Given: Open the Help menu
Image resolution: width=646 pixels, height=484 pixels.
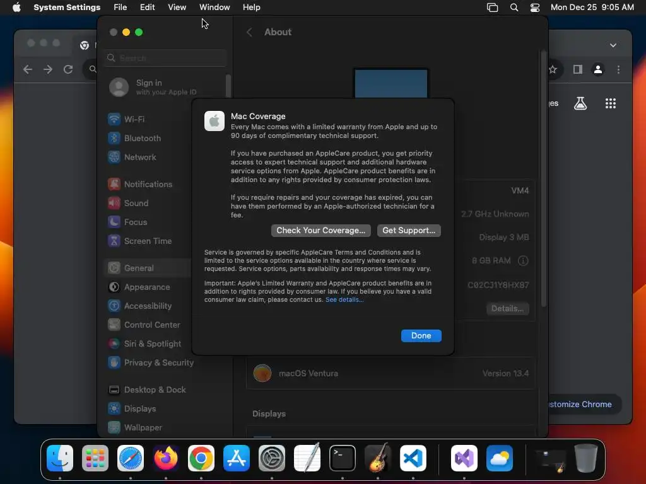Looking at the screenshot, I should [x=251, y=8].
